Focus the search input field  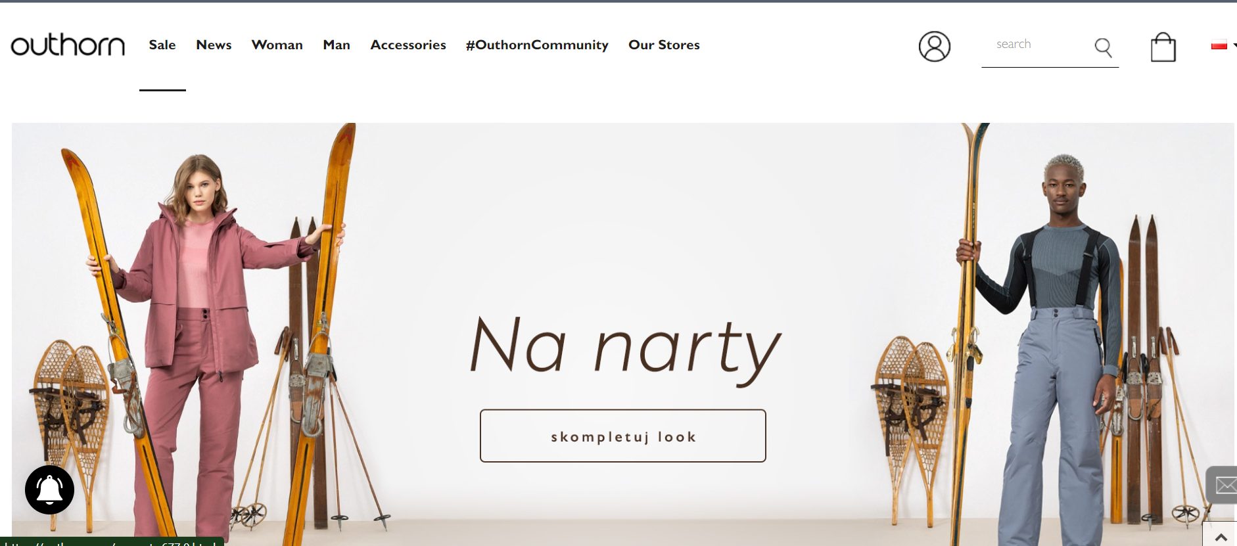[x=1037, y=45]
